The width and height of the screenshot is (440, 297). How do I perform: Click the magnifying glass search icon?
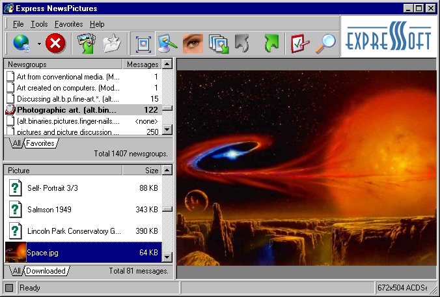pos(325,44)
